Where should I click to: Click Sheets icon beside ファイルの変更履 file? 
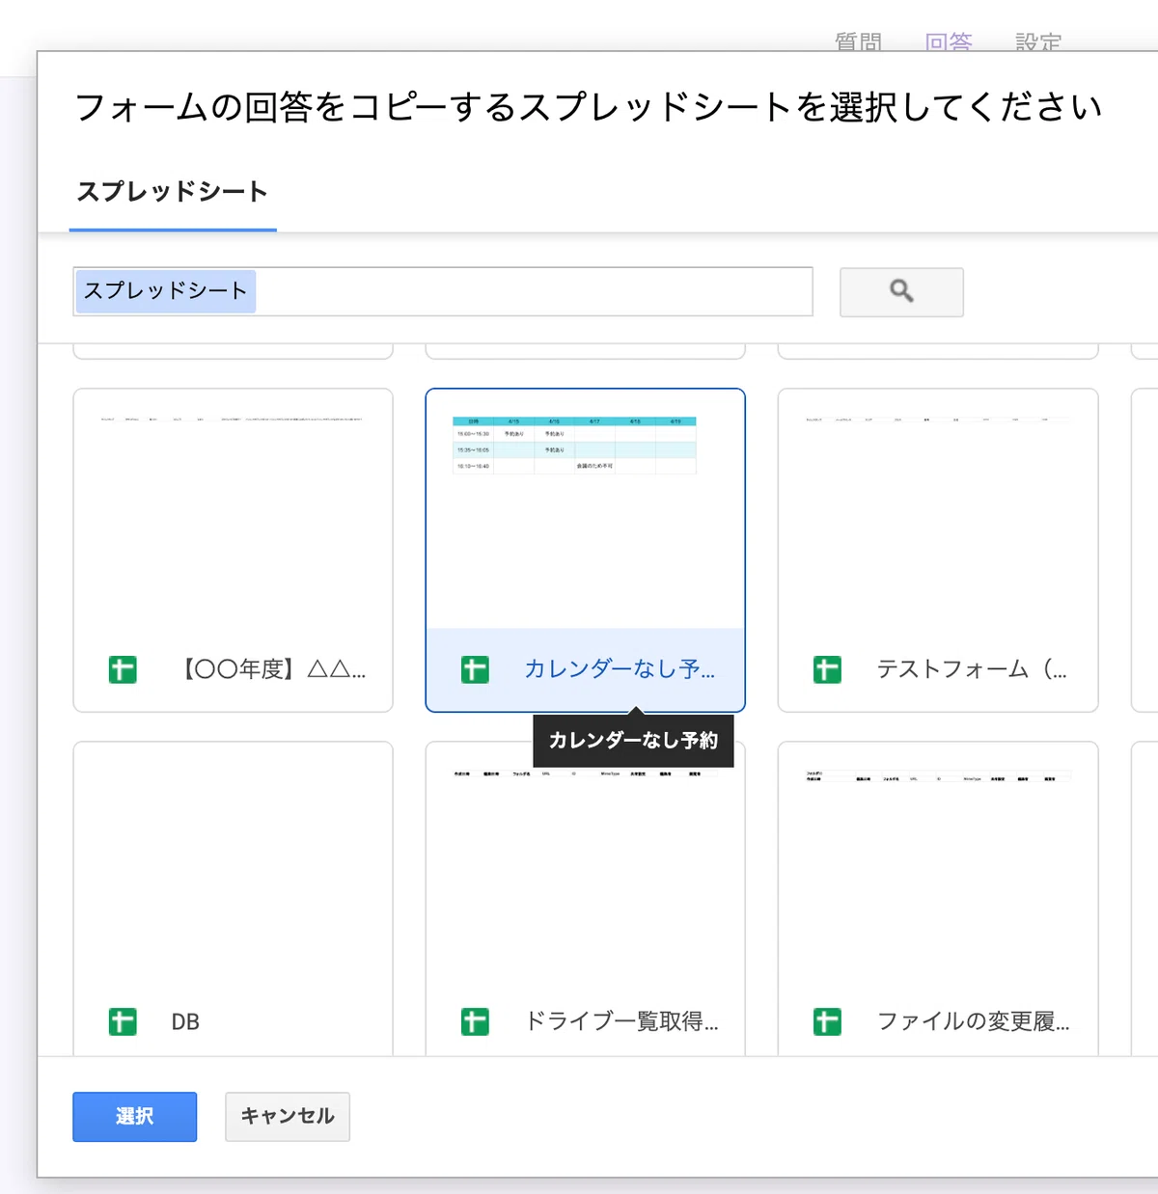click(827, 1021)
